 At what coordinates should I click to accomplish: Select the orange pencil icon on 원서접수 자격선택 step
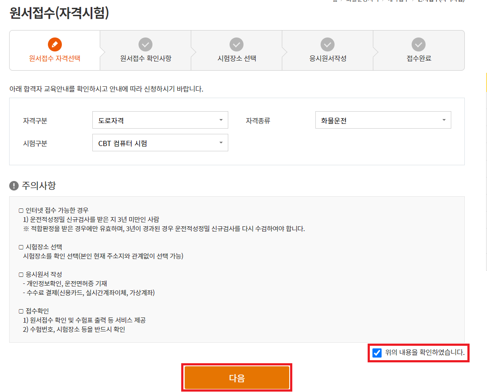54,44
